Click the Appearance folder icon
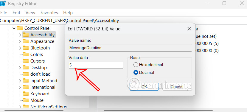The image size is (247, 112). 26,41
